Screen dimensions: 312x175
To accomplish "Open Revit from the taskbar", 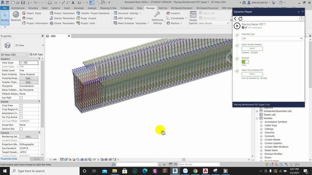I will coord(175,171).
